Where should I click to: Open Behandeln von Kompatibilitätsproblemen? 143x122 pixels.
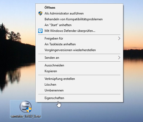tap(79, 19)
